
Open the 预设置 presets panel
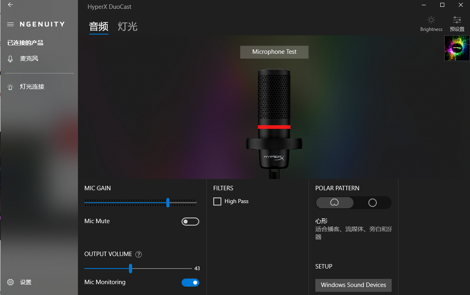(x=457, y=24)
